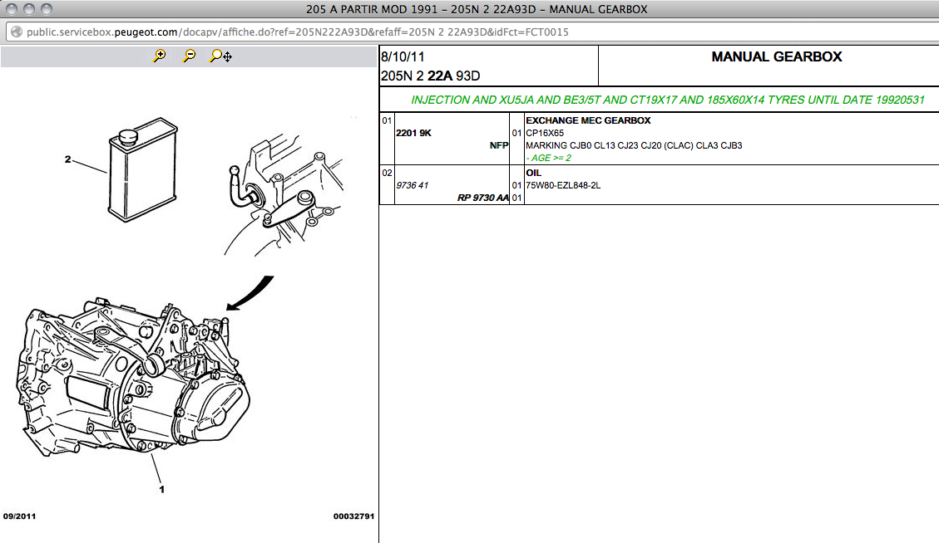This screenshot has height=543, width=939.
Task: Click the OIL heading in row 02
Action: point(534,173)
